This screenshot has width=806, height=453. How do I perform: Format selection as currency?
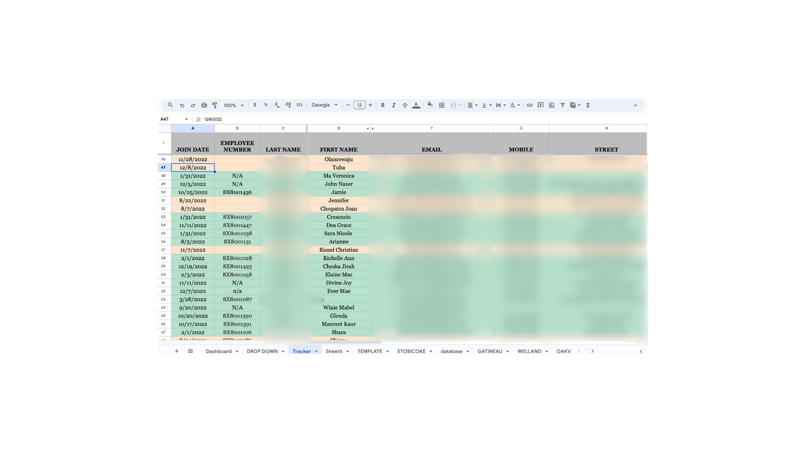click(255, 105)
